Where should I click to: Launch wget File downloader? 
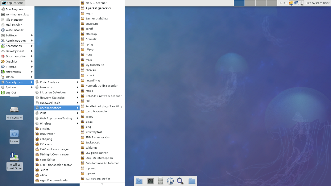coord(57,180)
